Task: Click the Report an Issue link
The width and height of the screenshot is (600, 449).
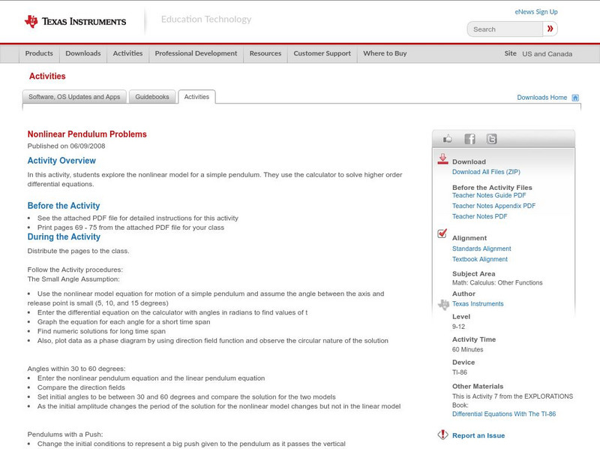Action: tap(478, 435)
